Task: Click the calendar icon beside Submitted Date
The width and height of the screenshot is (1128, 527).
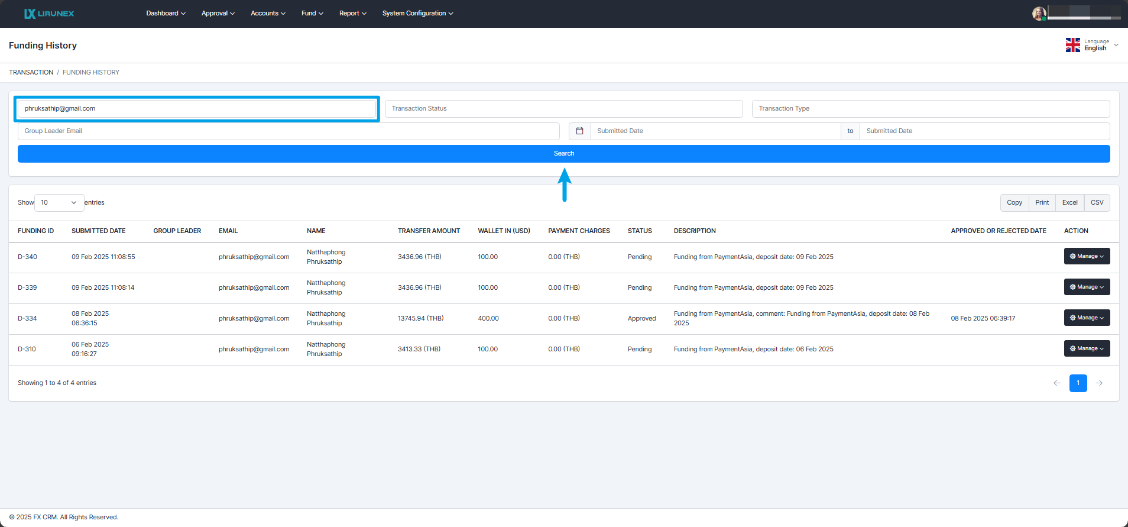Action: (579, 131)
